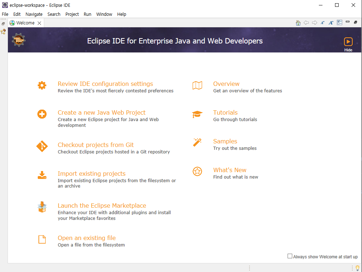Click the plus circle icon for new Java Web Project

(42, 114)
